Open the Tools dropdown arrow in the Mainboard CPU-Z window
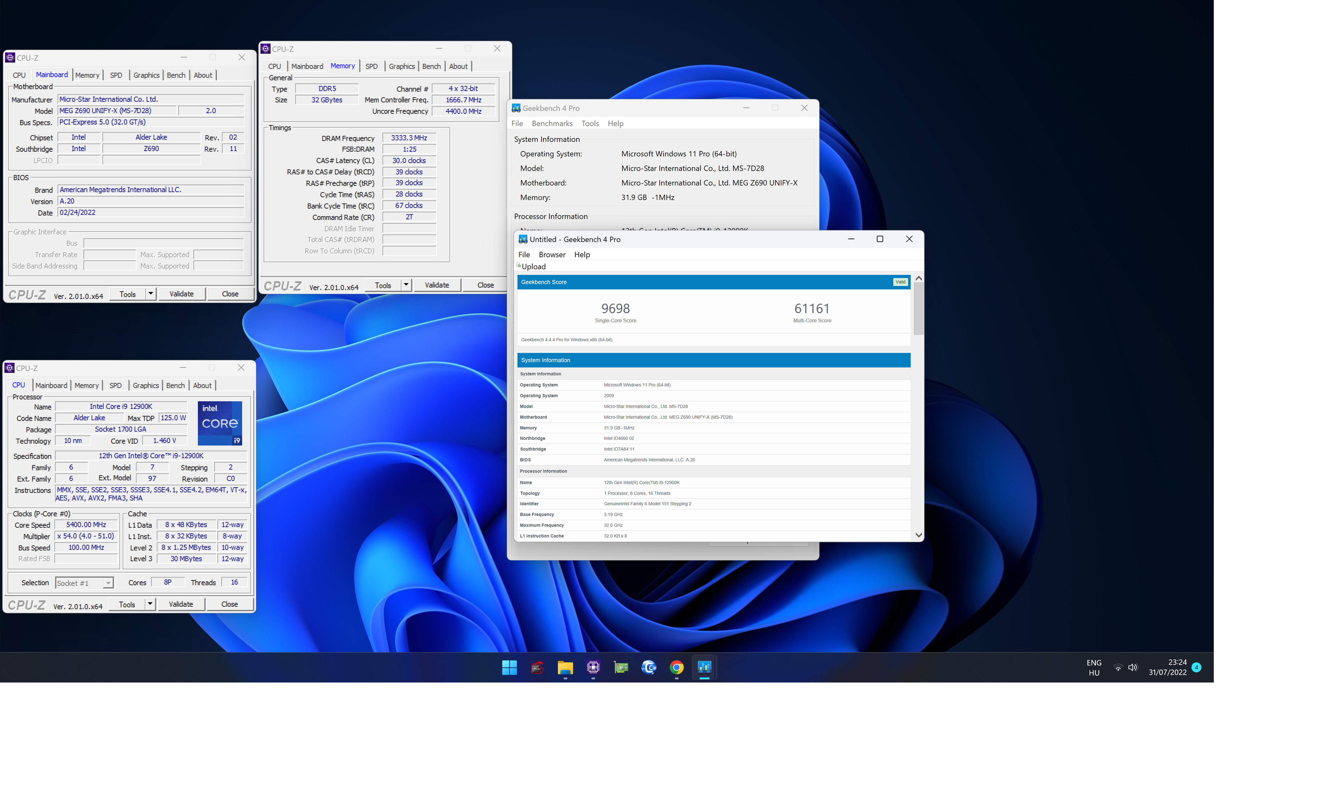The image size is (1320, 795). coord(151,293)
